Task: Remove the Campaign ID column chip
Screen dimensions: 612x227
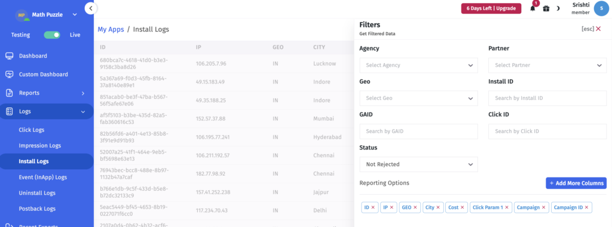Action: pyautogui.click(x=586, y=207)
